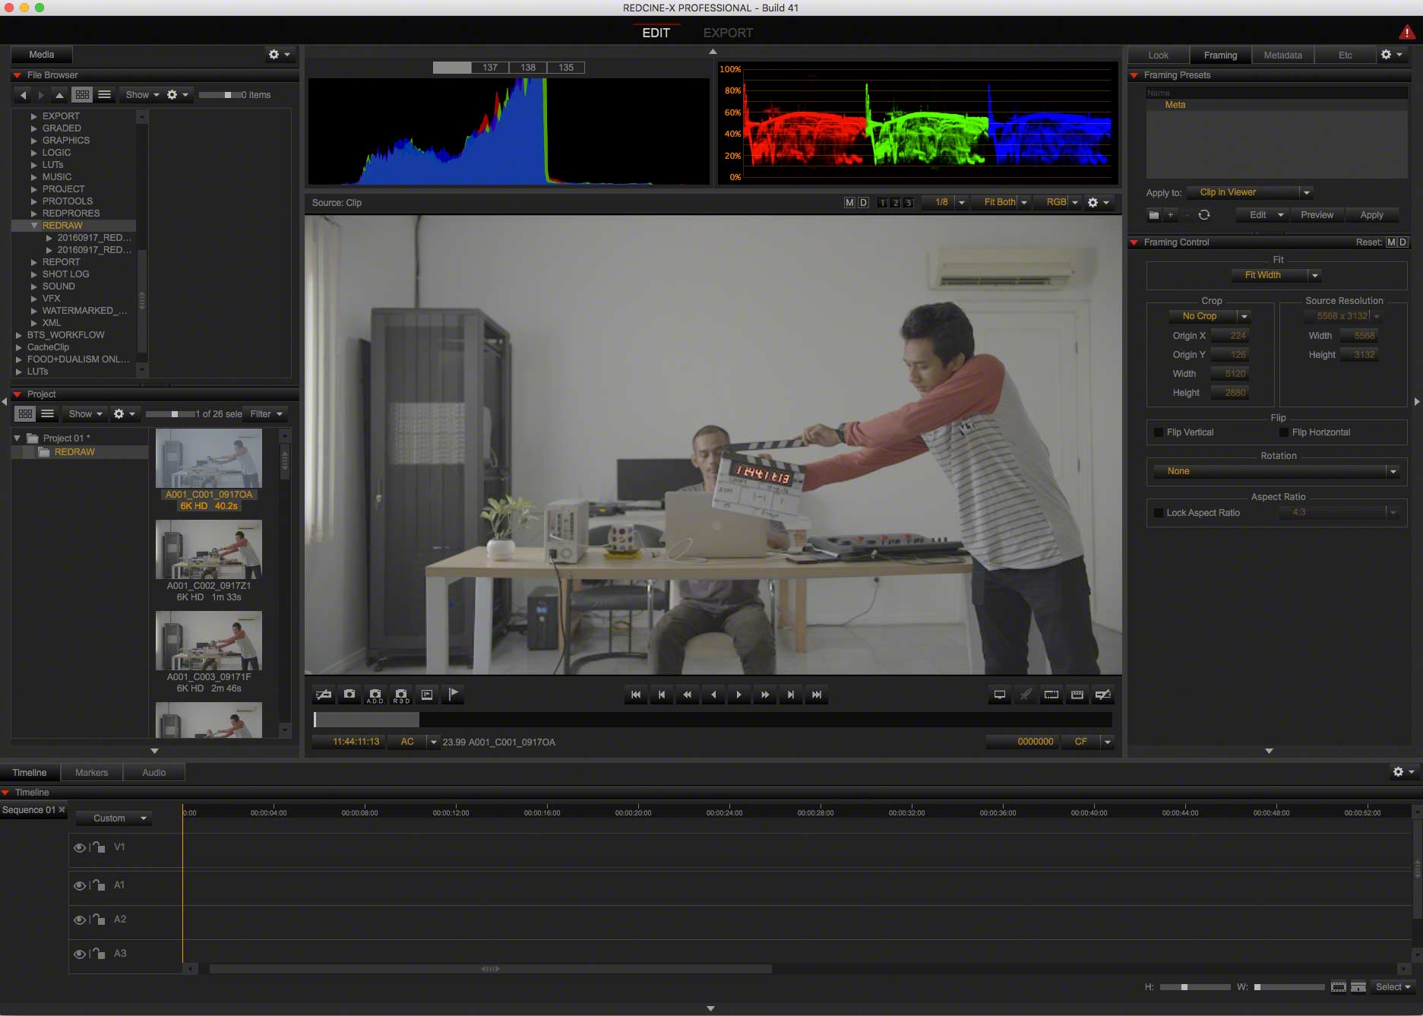Click the add marker flag icon
The width and height of the screenshot is (1423, 1016).
tap(453, 695)
